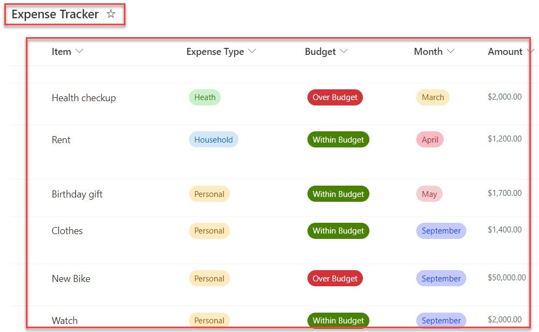This screenshot has height=332, width=539.
Task: Click September pill in New Bike row
Action: pos(441,278)
